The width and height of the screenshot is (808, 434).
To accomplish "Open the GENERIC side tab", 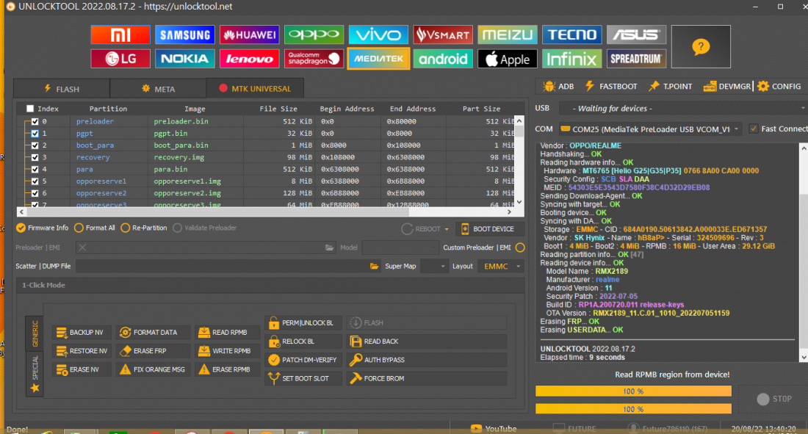I will (x=35, y=333).
